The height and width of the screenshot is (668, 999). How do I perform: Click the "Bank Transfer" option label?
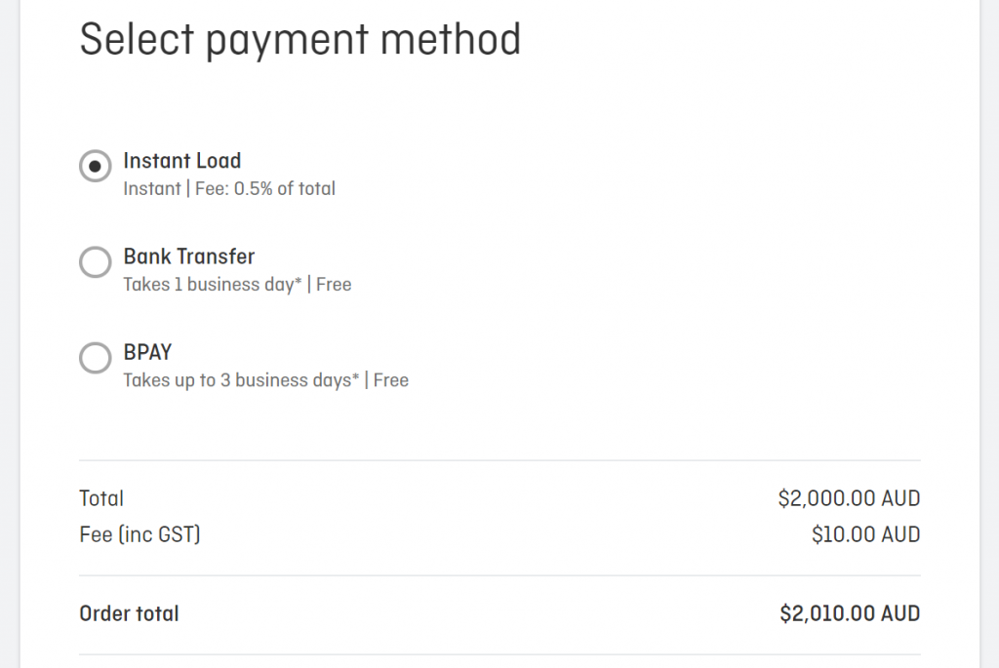188,256
